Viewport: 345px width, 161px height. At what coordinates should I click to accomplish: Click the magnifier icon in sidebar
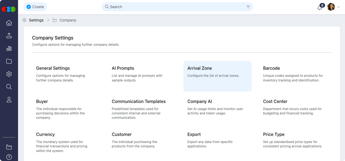(x=9, y=87)
